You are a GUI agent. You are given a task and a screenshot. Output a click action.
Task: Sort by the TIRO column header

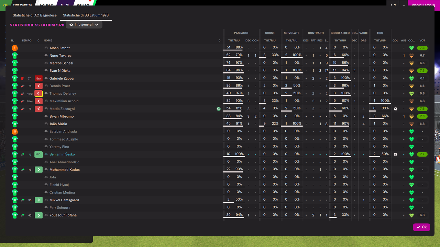(380, 33)
